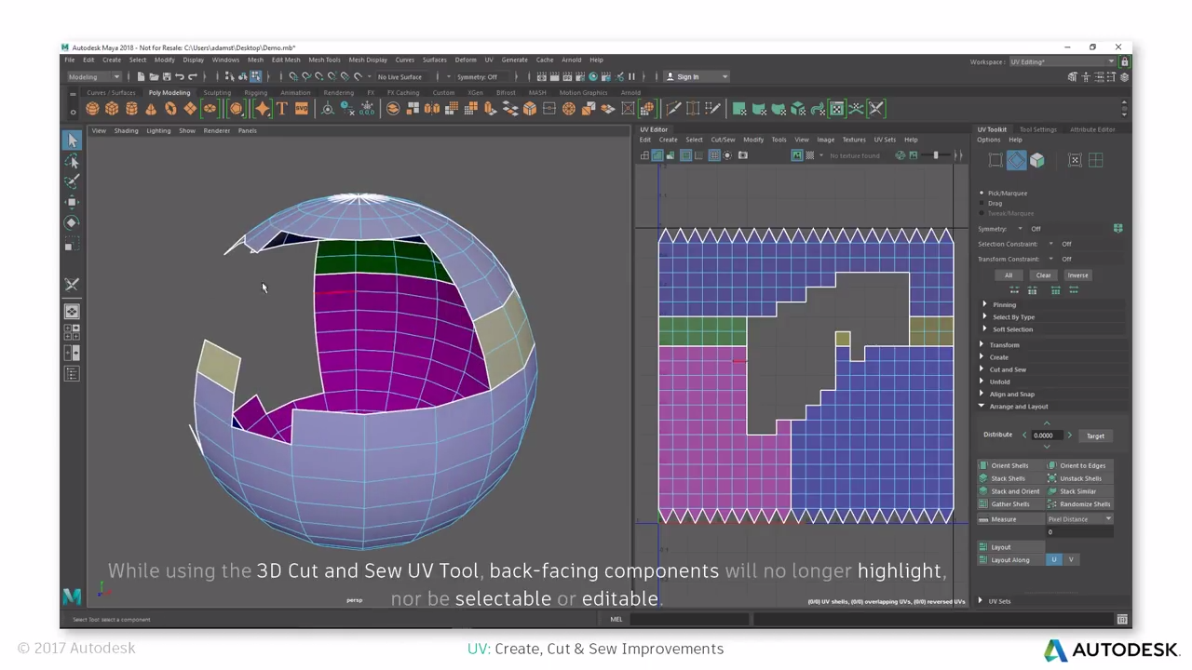This screenshot has width=1192, height=670.
Task: Open the Symmetry Off dropdown in status line
Action: pos(480,77)
